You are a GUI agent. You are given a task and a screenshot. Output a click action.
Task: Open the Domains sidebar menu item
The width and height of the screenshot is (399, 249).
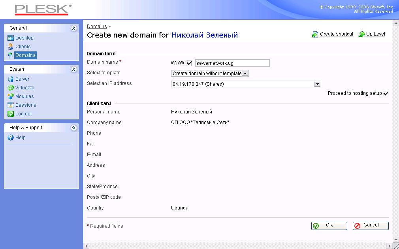[x=25, y=55]
